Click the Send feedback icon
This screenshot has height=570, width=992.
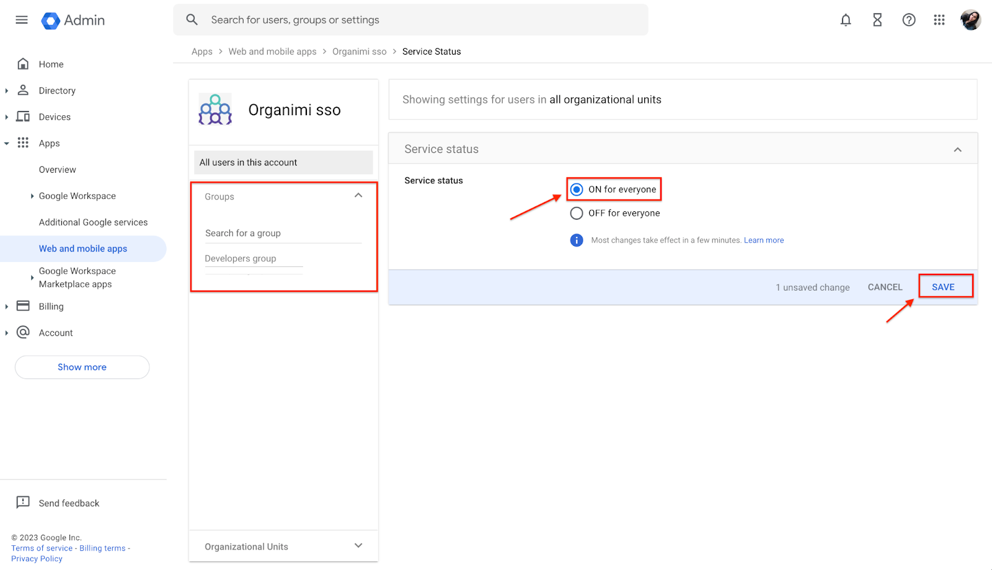23,502
